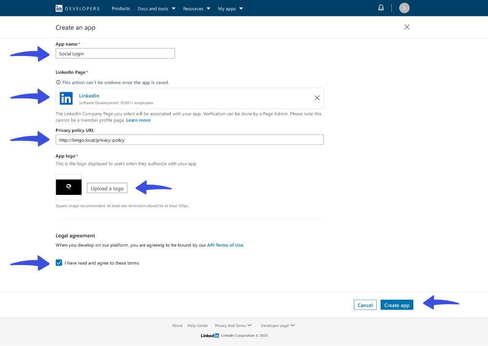The width and height of the screenshot is (488, 346).
Task: Uncheck the agree to terms checkbox
Action: (59, 263)
